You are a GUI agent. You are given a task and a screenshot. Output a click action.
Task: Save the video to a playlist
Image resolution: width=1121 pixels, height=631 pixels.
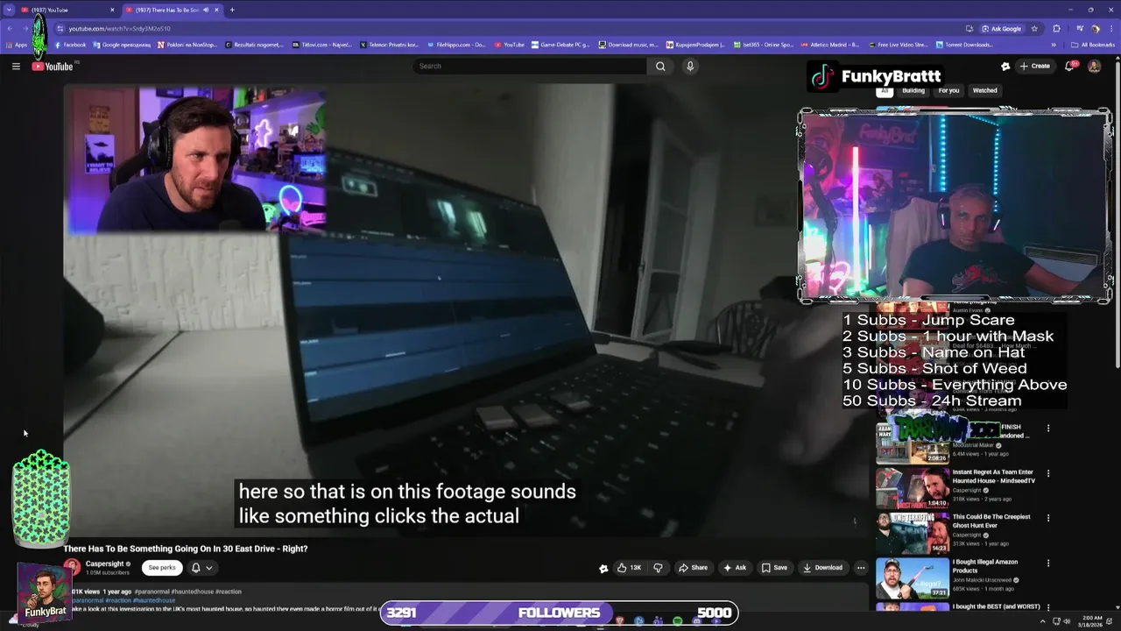tap(774, 567)
